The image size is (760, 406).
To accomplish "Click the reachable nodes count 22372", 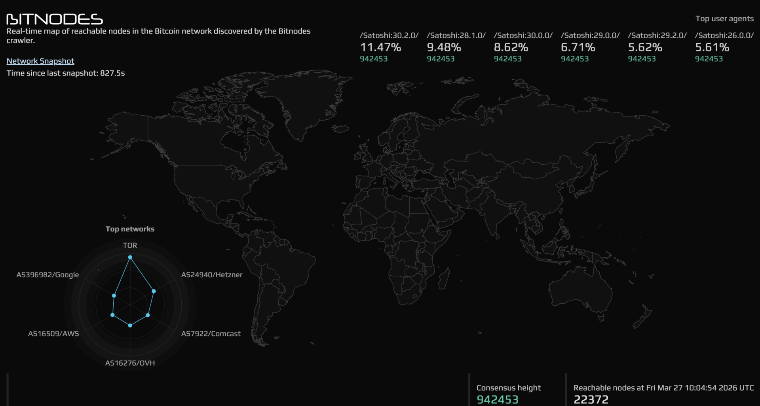I will click(591, 400).
